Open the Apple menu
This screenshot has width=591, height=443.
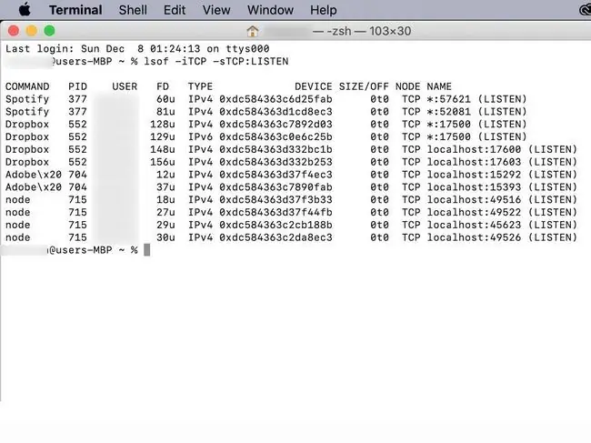25,9
